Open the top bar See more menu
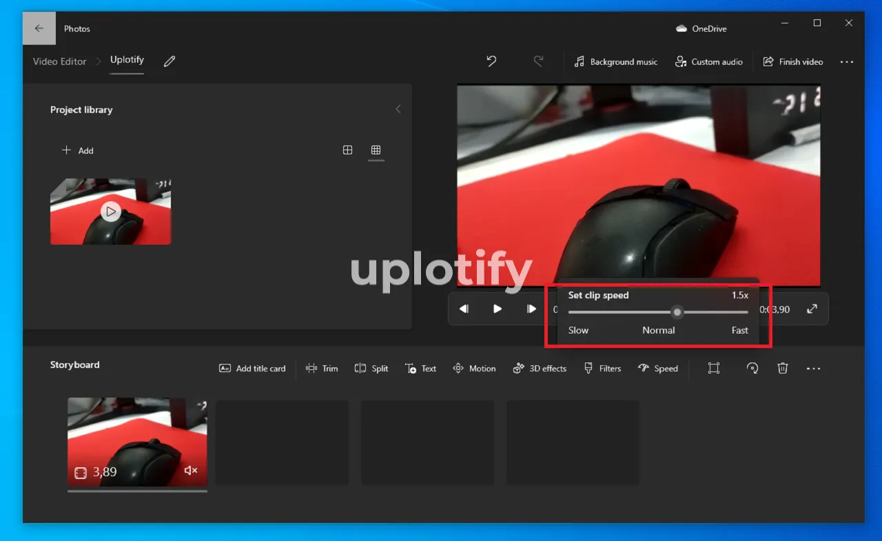Screen dimensions: 882x541 [847, 62]
